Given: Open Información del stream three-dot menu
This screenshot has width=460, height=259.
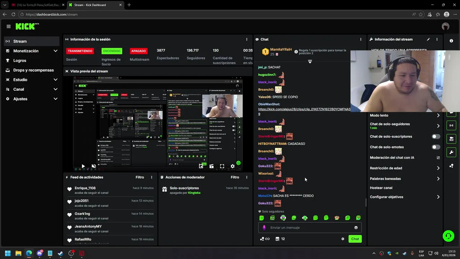Looking at the screenshot, I should point(437,39).
